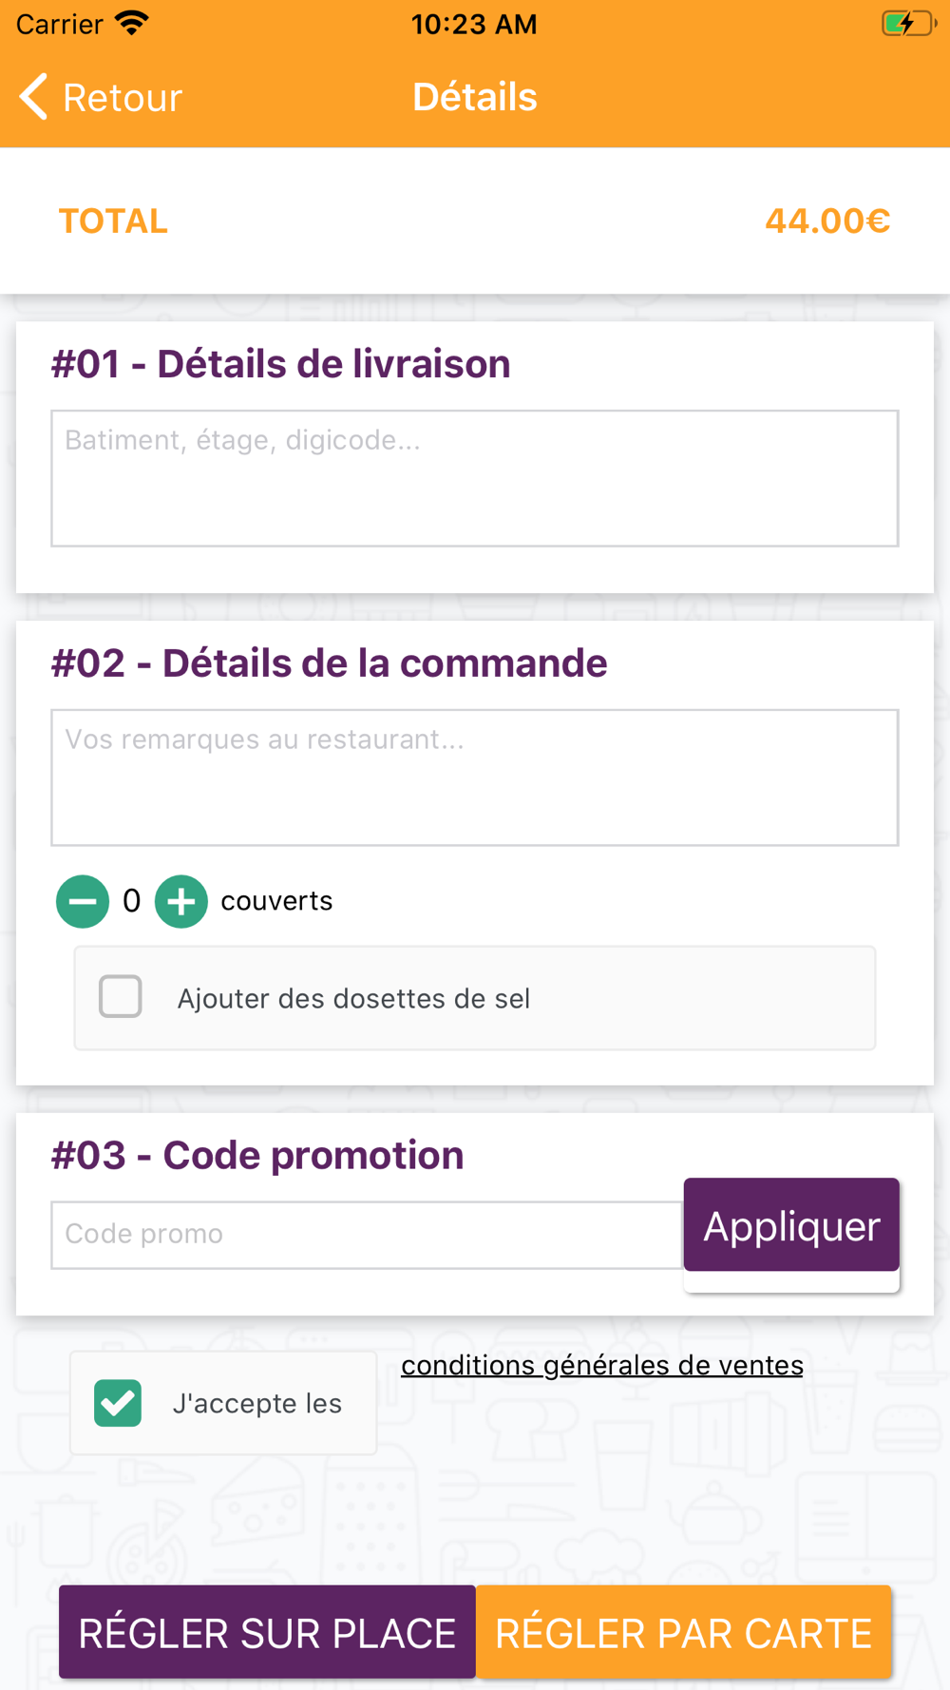Enable the Ajouter des dosettes de sel checkbox
The height and width of the screenshot is (1690, 950).
point(121,997)
